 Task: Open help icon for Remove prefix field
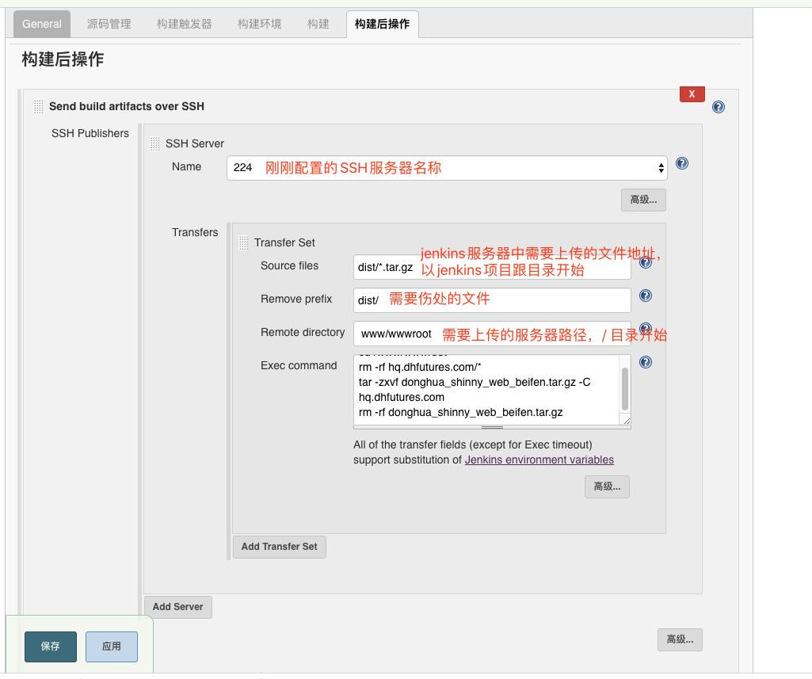click(646, 296)
